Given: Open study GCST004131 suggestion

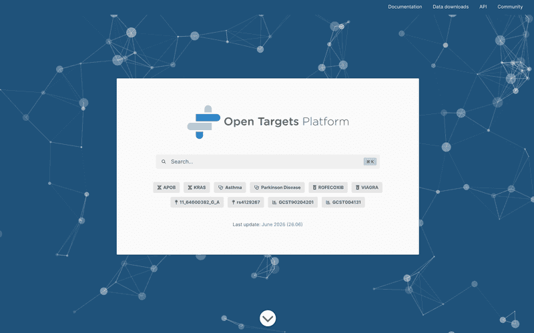Looking at the screenshot, I should point(343,202).
